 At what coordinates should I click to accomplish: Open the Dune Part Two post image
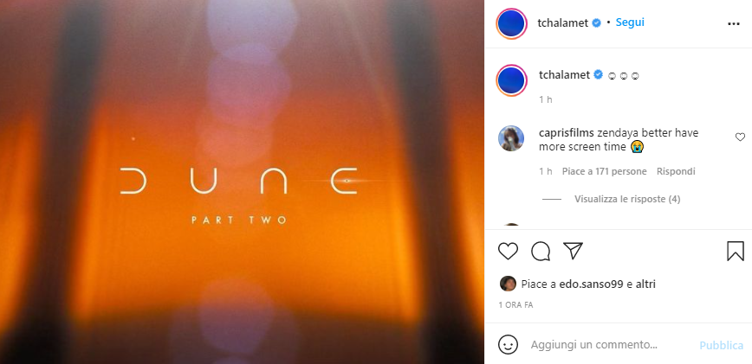coord(242,182)
